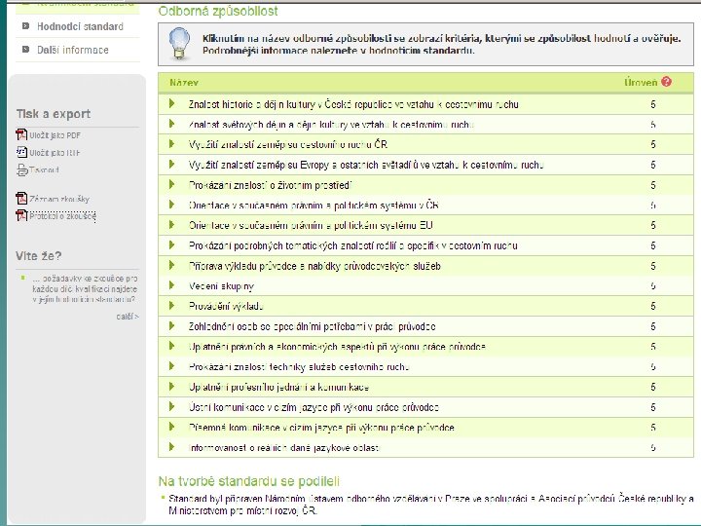
Task: Select 'Vedení skupiny' competence title
Action: click(x=221, y=286)
